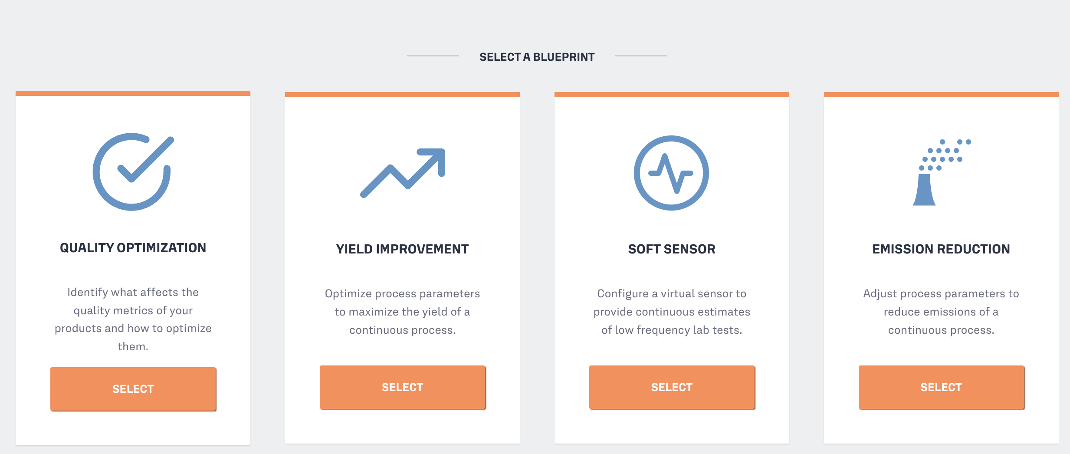Click the Emission Reduction card title
This screenshot has width=1070, height=454.
[x=941, y=249]
